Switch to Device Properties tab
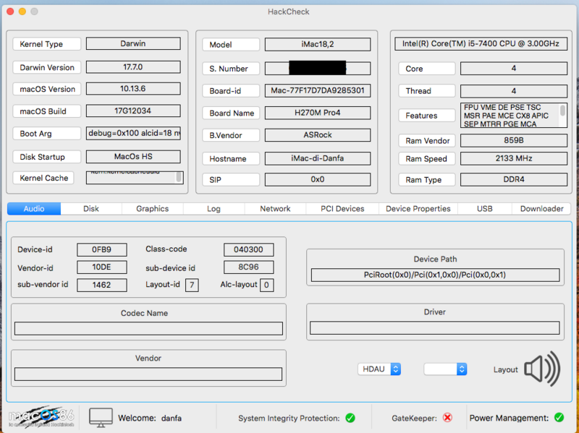579x433 pixels. [x=418, y=209]
